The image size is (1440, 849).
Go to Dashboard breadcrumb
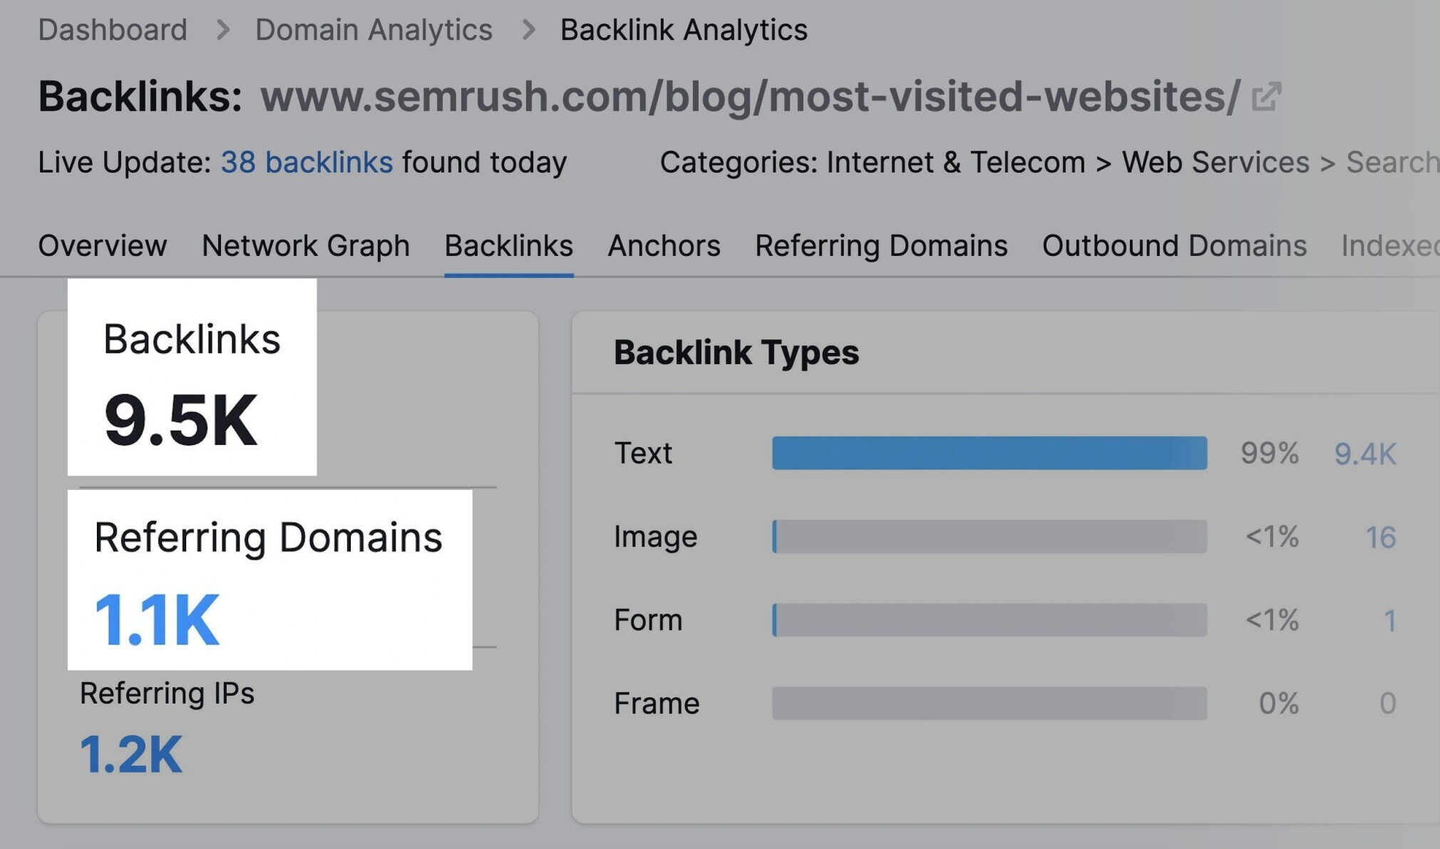tap(113, 30)
